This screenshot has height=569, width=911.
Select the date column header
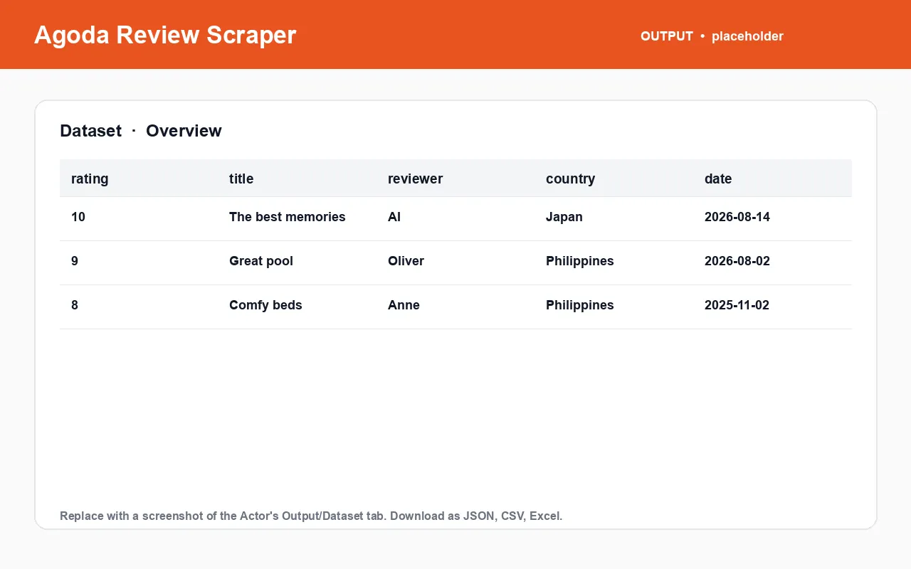pyautogui.click(x=718, y=179)
